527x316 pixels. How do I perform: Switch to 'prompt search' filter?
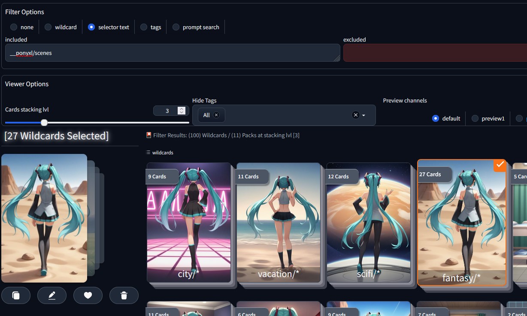pyautogui.click(x=176, y=27)
